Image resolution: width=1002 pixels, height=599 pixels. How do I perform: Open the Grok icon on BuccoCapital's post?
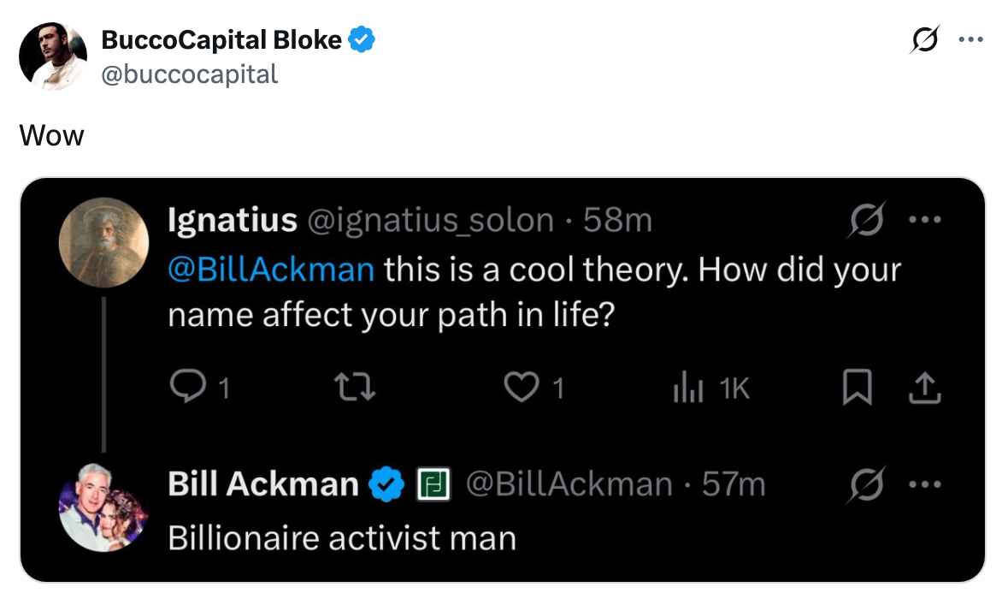click(925, 39)
